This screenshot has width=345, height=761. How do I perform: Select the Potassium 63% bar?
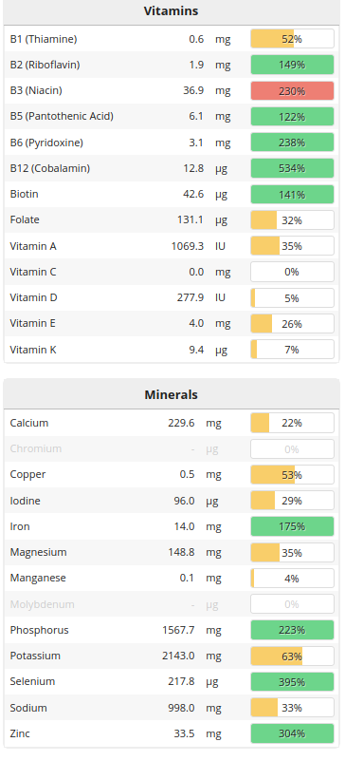[x=292, y=656]
